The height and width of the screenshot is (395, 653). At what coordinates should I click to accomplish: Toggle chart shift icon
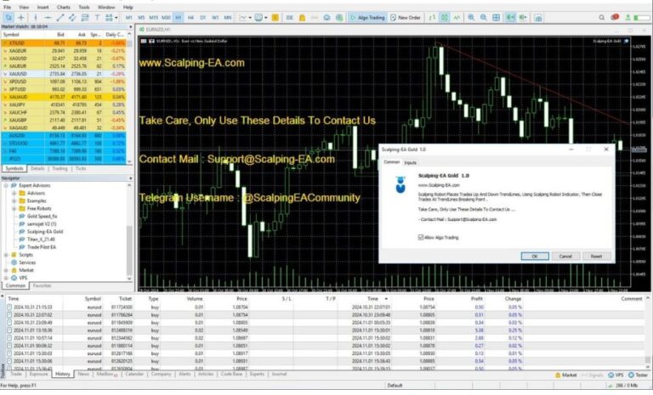point(523,18)
